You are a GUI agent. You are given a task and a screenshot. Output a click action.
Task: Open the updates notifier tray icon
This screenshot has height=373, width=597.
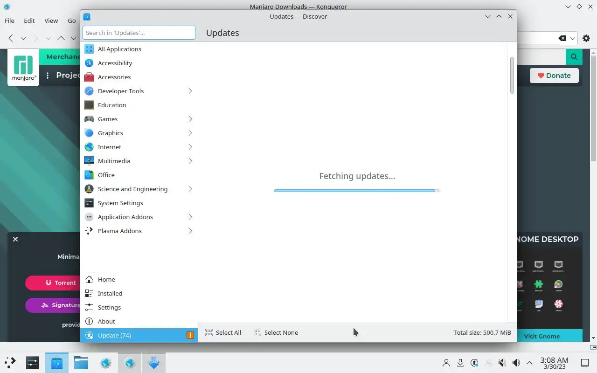click(474, 363)
